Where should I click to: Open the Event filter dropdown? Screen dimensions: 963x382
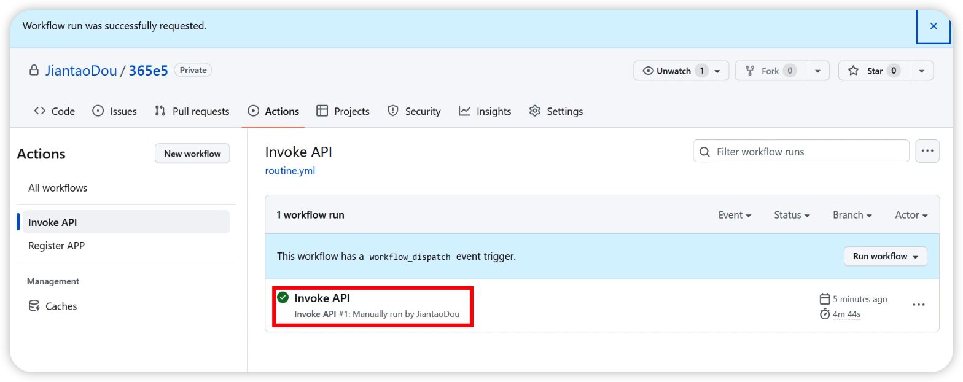pos(735,215)
